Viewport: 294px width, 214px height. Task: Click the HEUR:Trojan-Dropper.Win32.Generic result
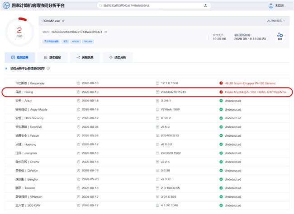[250, 83]
